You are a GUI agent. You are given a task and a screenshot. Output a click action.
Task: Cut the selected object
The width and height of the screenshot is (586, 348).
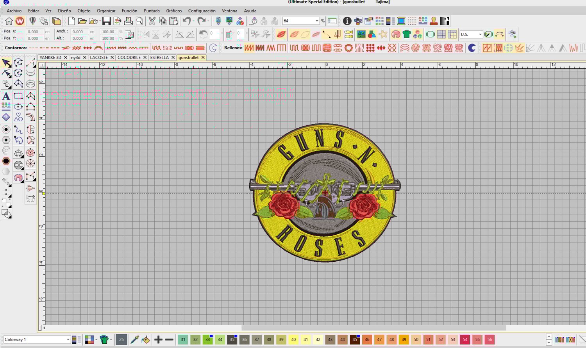pyautogui.click(x=152, y=21)
